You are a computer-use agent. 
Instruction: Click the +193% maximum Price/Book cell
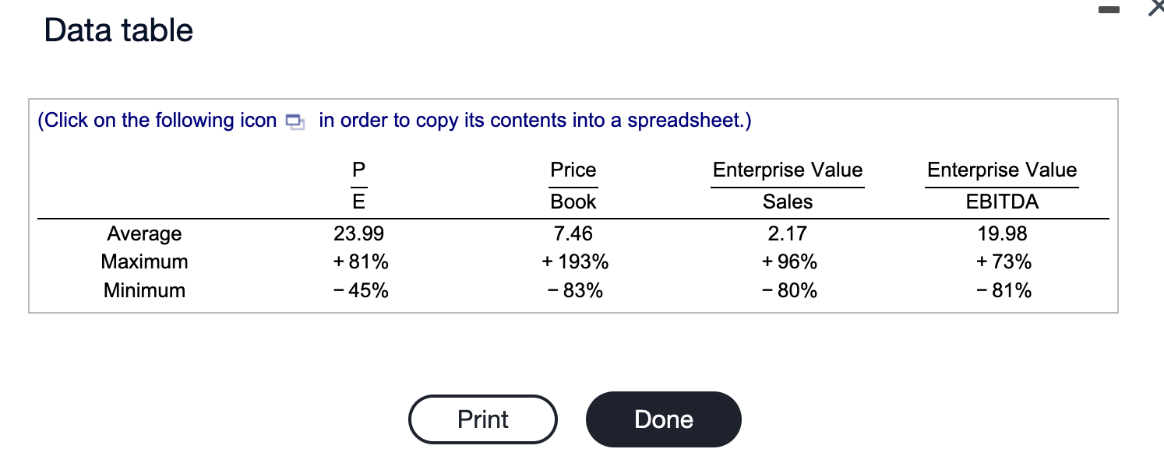point(575,262)
